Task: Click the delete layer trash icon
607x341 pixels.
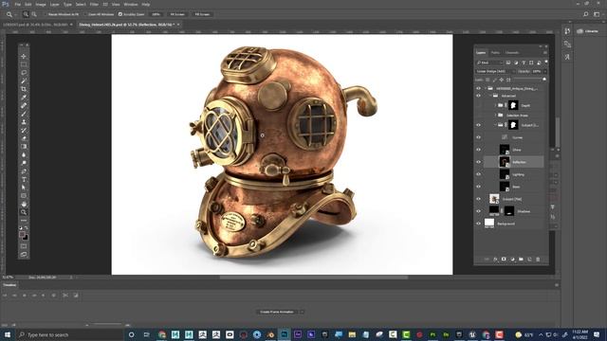Action: pos(538,259)
